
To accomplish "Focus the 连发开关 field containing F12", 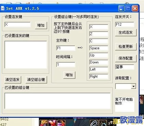I will coord(125,24).
